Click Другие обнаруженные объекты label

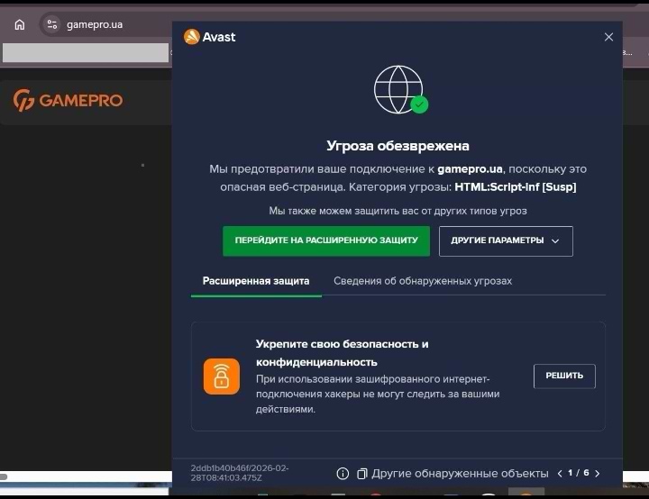[460, 474]
